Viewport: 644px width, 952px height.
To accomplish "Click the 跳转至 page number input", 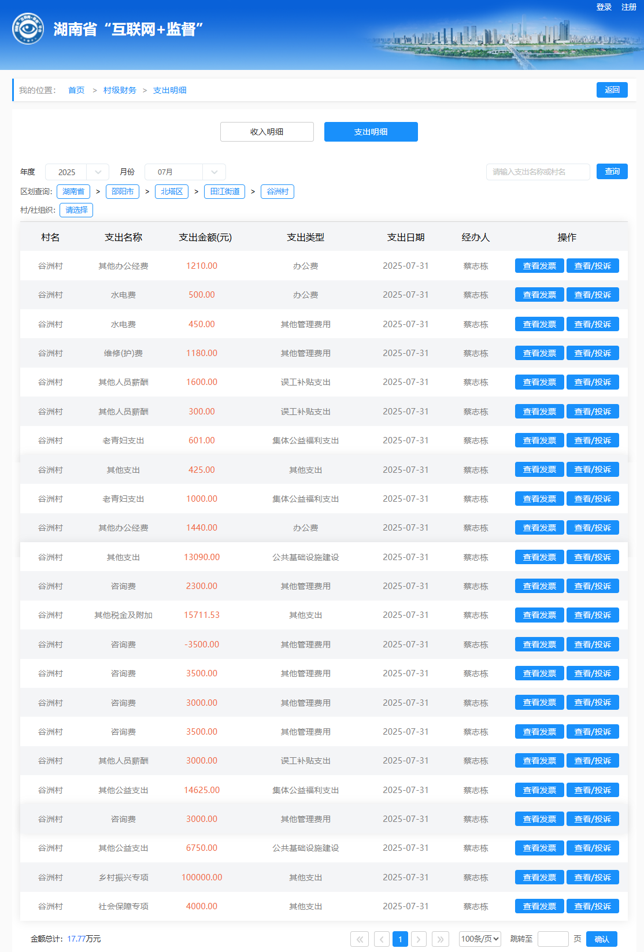I will [553, 939].
